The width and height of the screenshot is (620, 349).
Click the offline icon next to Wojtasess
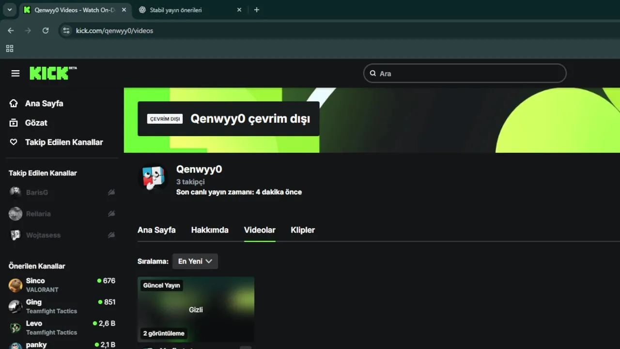coord(111,235)
